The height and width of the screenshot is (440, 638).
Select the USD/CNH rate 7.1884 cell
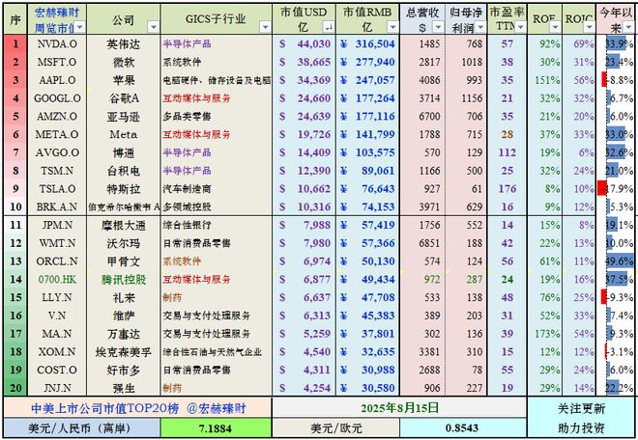(216, 428)
